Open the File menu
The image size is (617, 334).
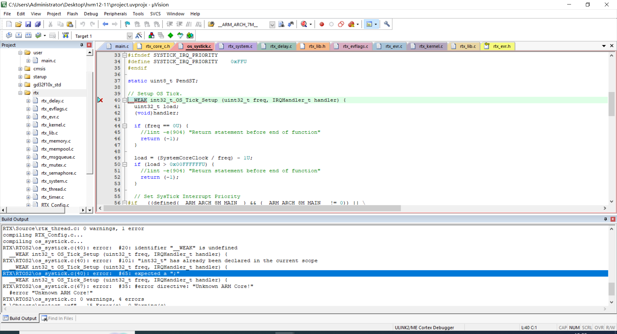click(7, 14)
